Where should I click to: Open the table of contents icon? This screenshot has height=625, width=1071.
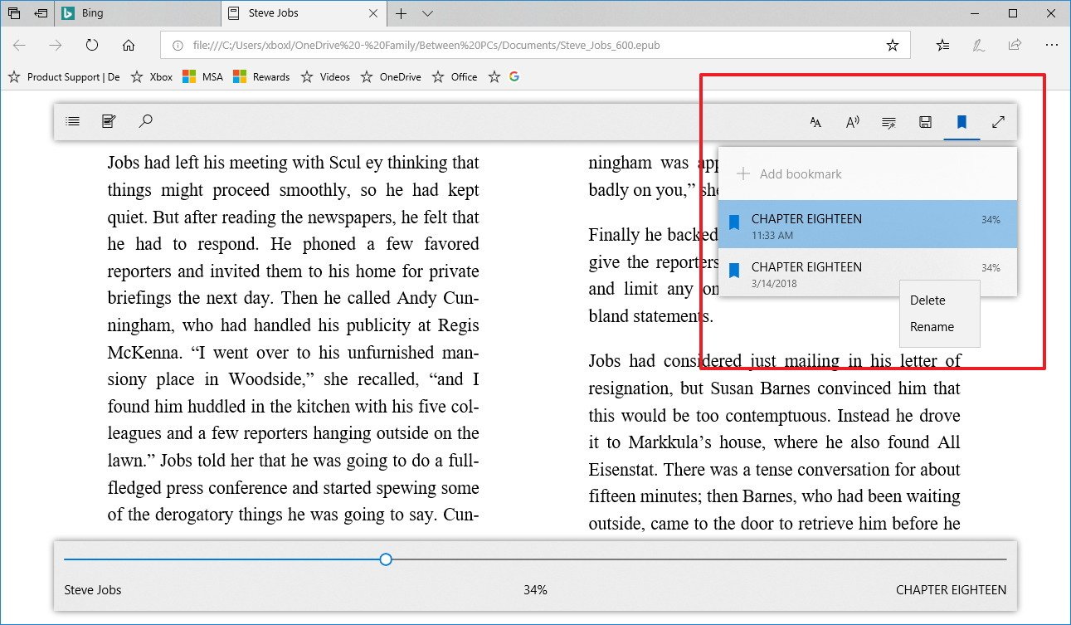[73, 122]
